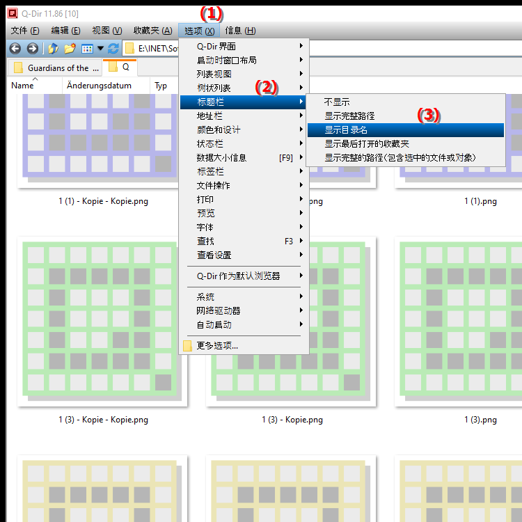Screen dimensions: 522x522
Task: Switch to the Q folder tab
Action: [120, 67]
